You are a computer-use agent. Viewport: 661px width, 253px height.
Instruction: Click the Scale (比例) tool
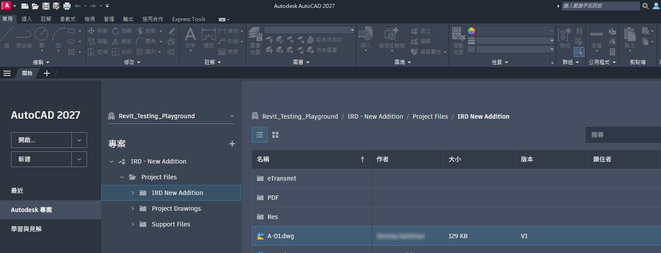(122, 52)
